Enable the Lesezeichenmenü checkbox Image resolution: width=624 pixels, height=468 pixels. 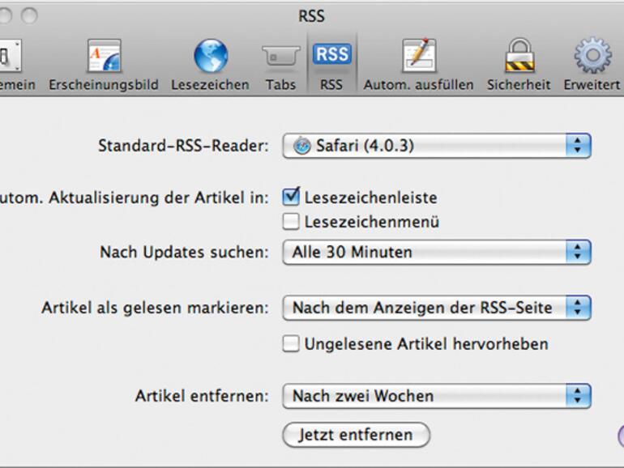click(x=291, y=222)
